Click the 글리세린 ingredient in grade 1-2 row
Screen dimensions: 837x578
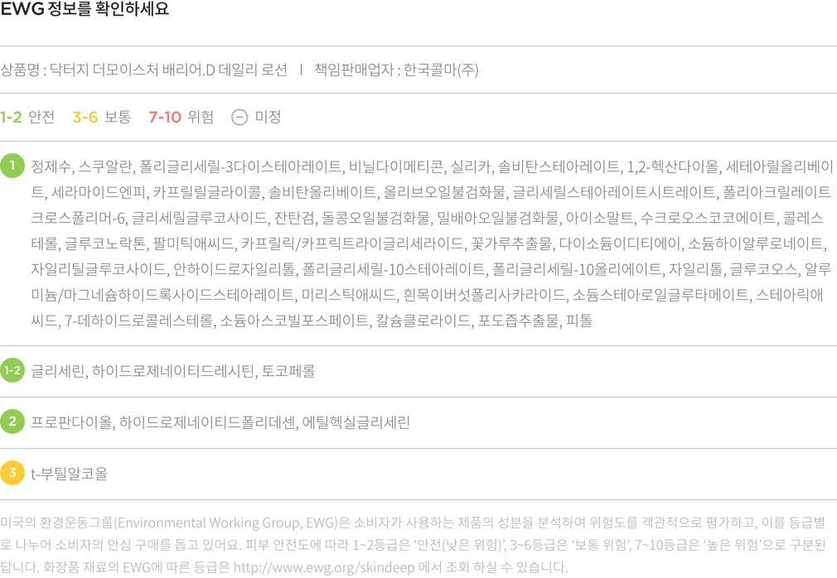tap(57, 371)
